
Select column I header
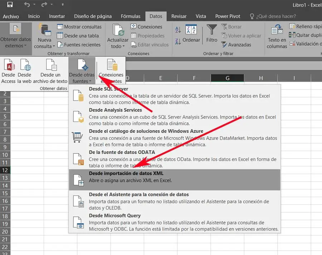[294, 78]
